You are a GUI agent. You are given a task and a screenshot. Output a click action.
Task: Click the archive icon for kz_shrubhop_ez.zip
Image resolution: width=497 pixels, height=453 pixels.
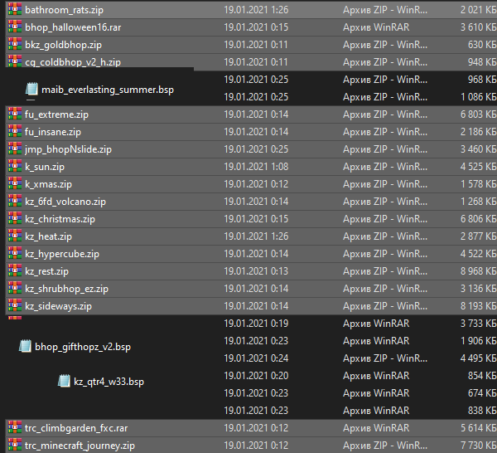pyautogui.click(x=15, y=288)
